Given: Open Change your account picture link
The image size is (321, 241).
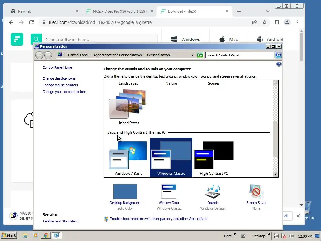Looking at the screenshot, I should click(x=64, y=92).
